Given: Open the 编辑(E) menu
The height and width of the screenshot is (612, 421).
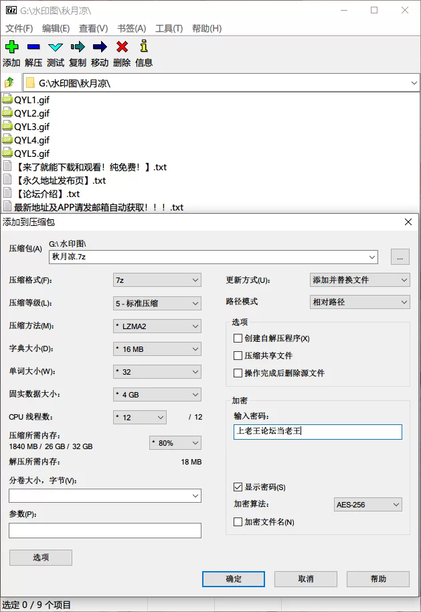Looking at the screenshot, I should pyautogui.click(x=56, y=29).
